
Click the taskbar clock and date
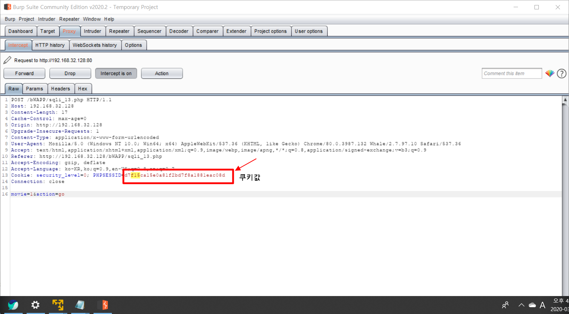(560, 305)
